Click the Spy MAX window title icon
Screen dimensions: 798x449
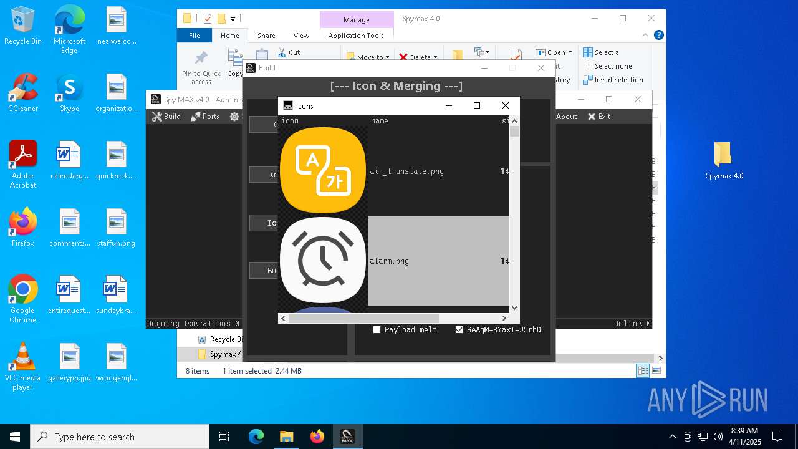coord(155,99)
